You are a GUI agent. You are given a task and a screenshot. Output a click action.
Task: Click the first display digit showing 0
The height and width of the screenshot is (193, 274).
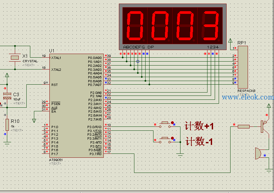click(135, 25)
